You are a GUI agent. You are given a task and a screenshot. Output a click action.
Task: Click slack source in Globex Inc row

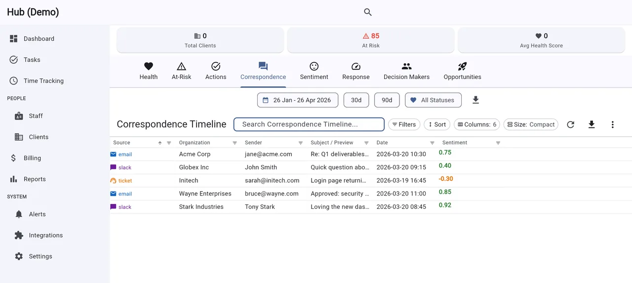120,167
